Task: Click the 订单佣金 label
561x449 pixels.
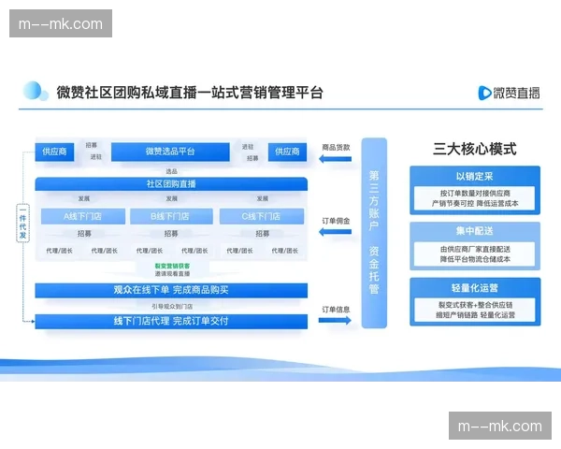Action: 336,221
